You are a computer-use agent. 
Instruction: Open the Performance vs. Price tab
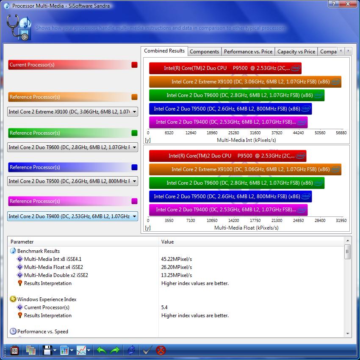point(248,52)
